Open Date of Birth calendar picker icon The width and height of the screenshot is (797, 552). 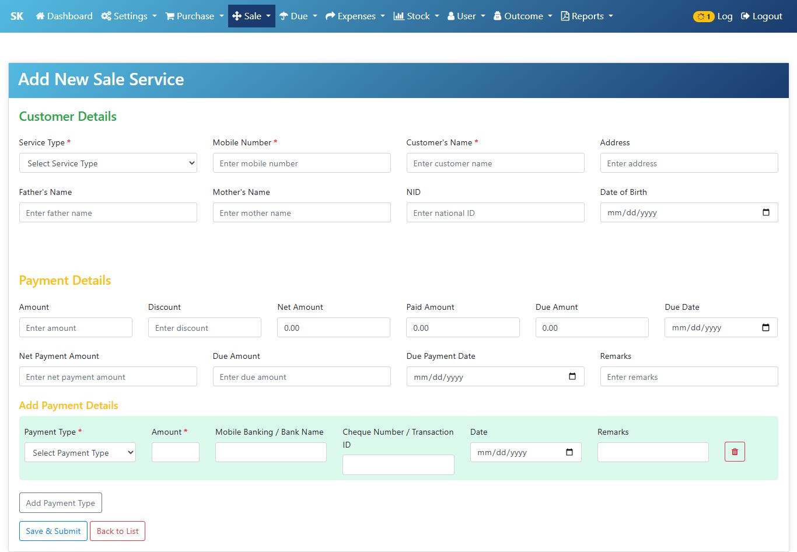click(x=765, y=212)
